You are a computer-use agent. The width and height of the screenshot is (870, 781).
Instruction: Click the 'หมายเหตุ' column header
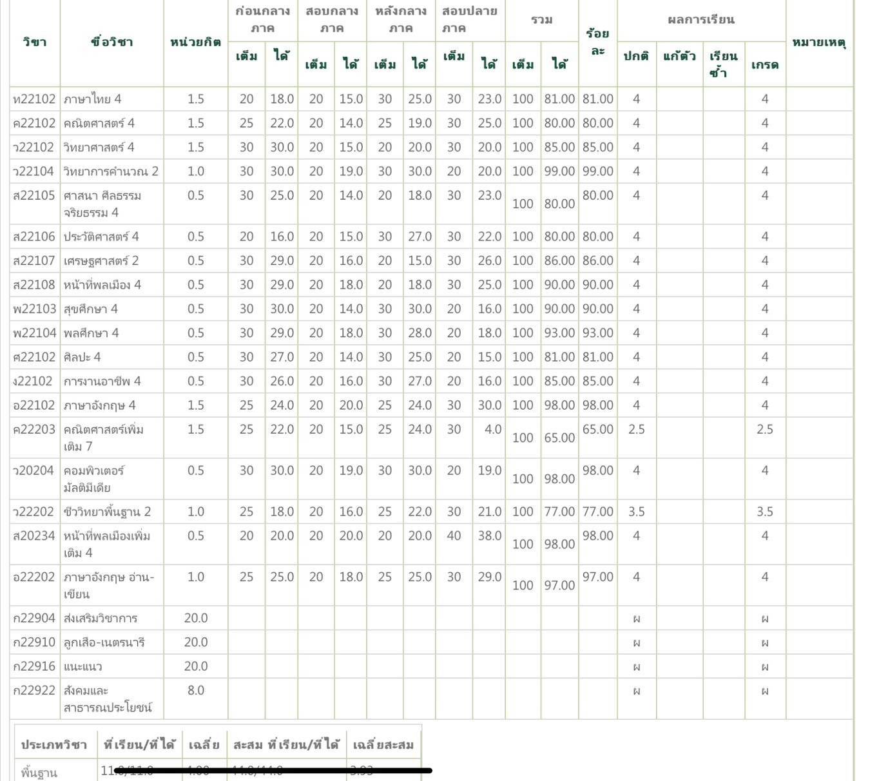(x=819, y=43)
